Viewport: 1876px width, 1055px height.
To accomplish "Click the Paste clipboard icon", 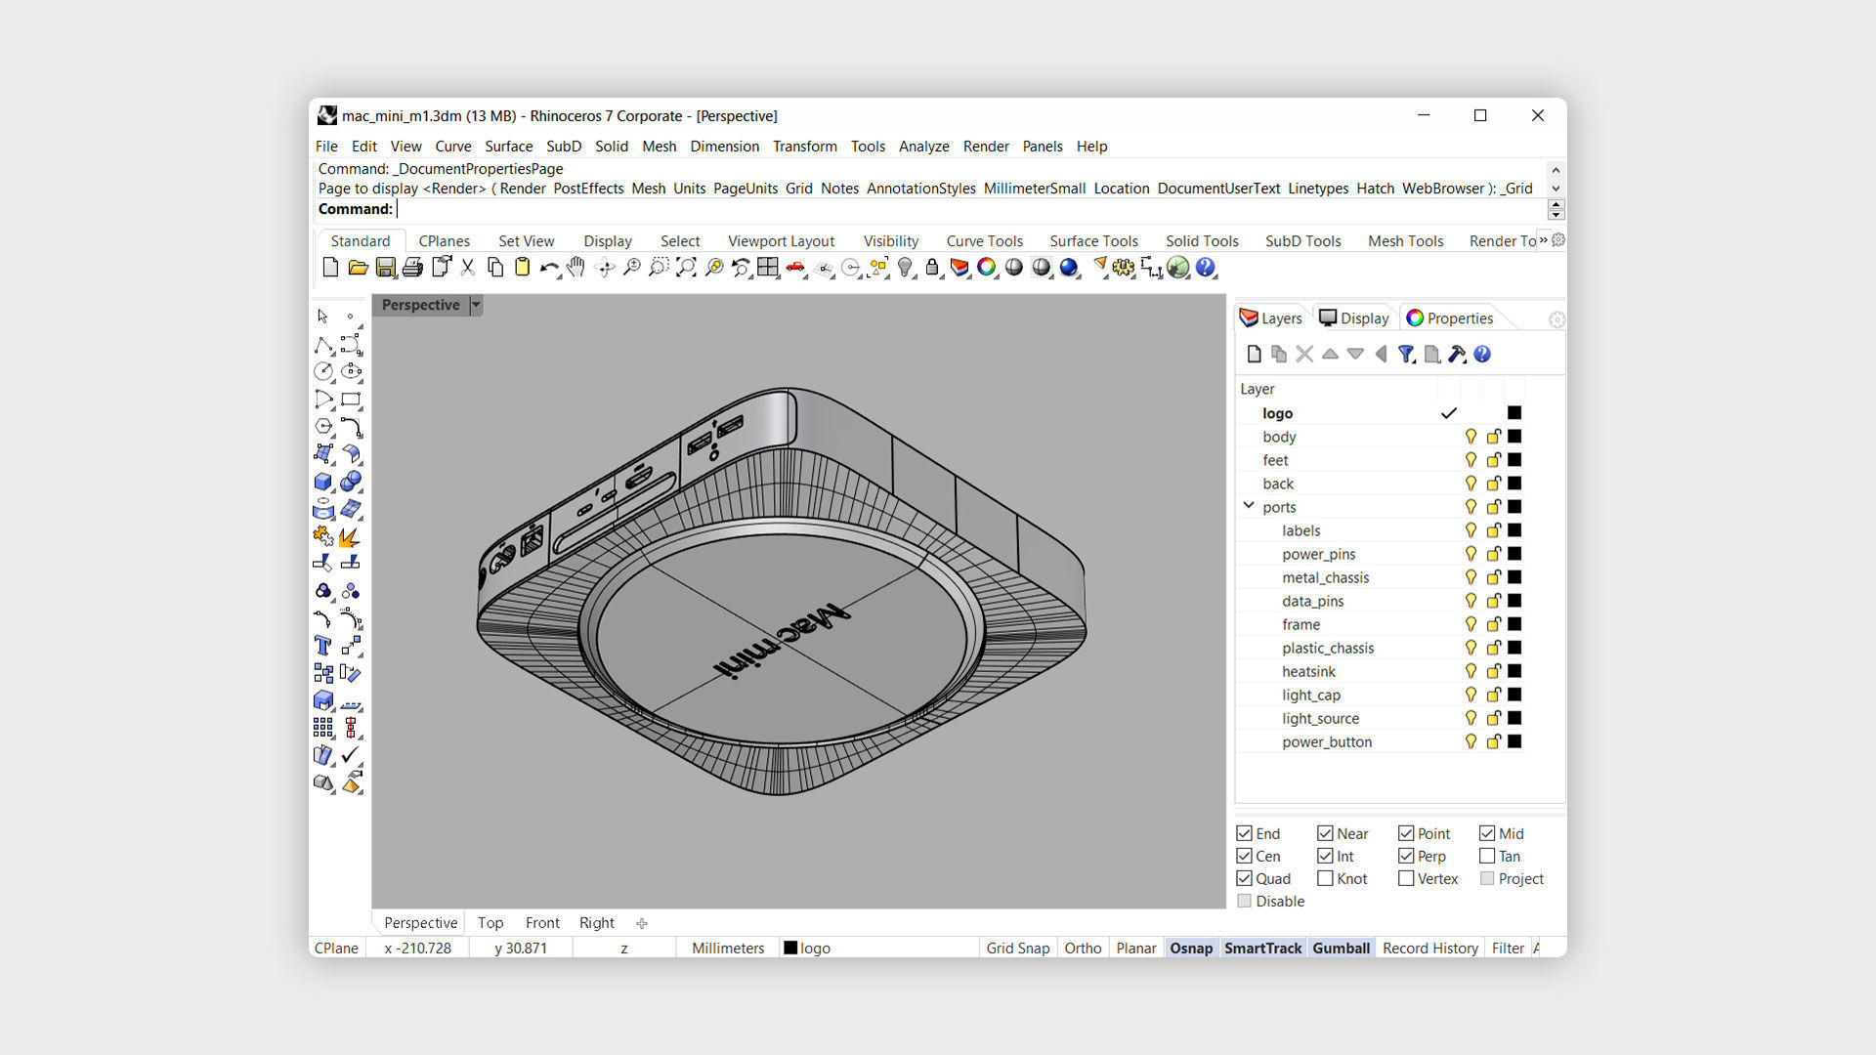I will tap(522, 268).
